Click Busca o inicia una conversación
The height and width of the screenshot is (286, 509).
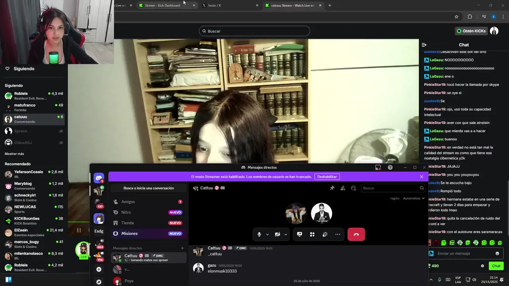148,188
